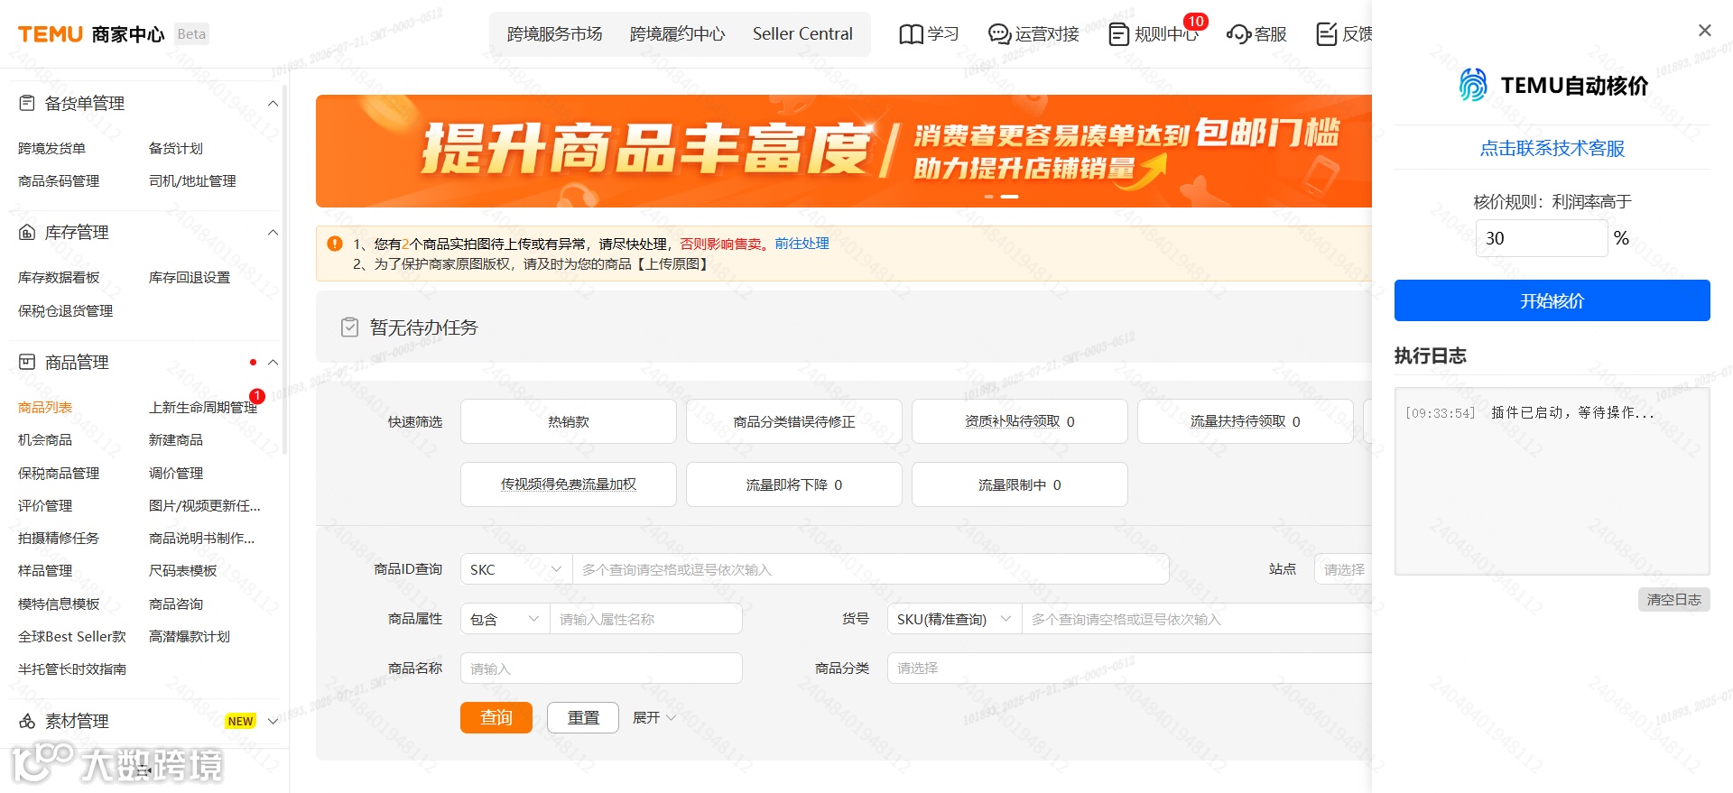Click the 学习 book icon
1733x793 pixels.
coord(912,34)
